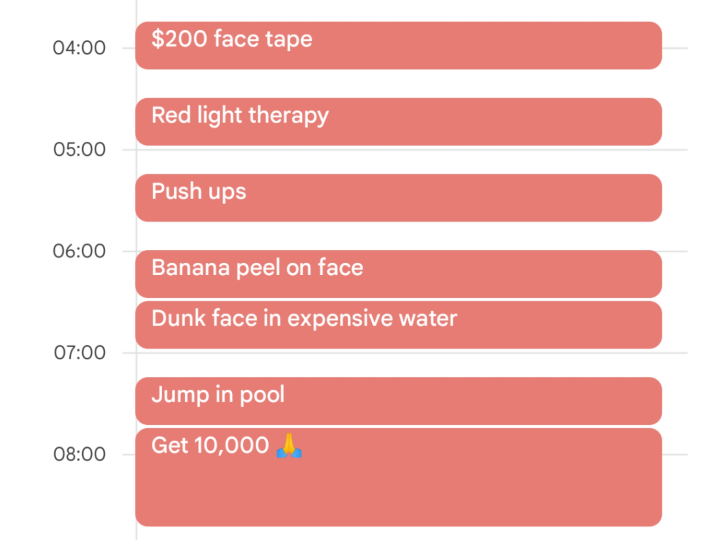The height and width of the screenshot is (540, 721).
Task: Click the 05:00 time label
Action: [x=79, y=149]
